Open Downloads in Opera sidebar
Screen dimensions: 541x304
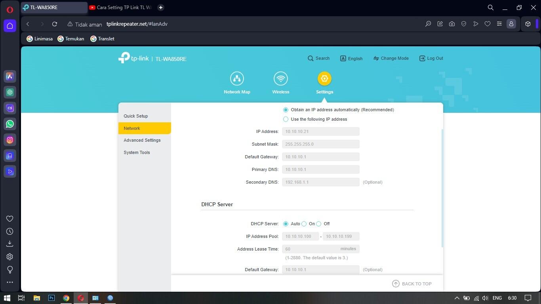[x=10, y=244]
